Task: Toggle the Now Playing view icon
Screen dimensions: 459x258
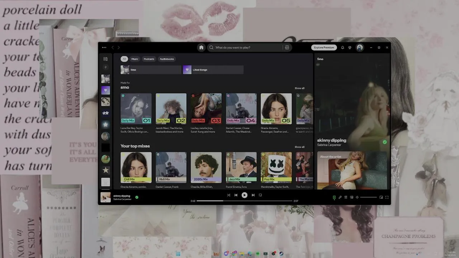Action: (x=334, y=197)
